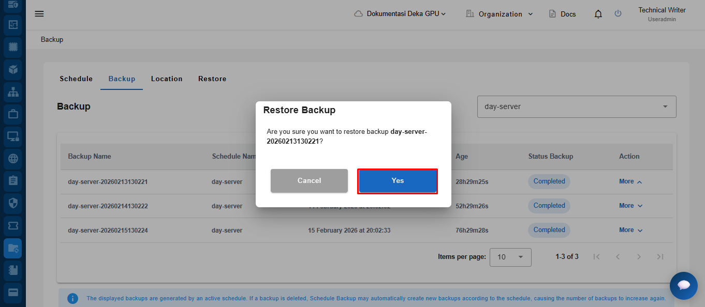Screen dimensions: 705x307
Task: Switch to the Schedule tab
Action: 76,79
